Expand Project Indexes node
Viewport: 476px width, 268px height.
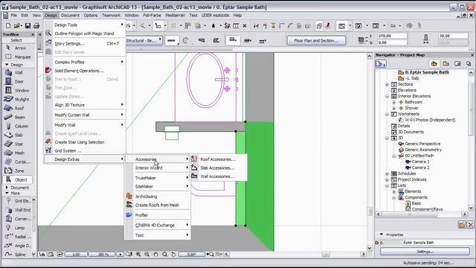(387, 179)
